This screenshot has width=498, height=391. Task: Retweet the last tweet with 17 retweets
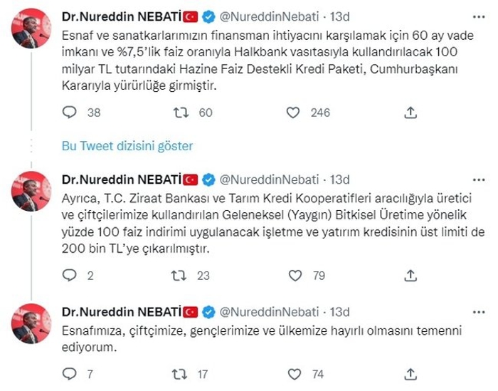coord(179,374)
